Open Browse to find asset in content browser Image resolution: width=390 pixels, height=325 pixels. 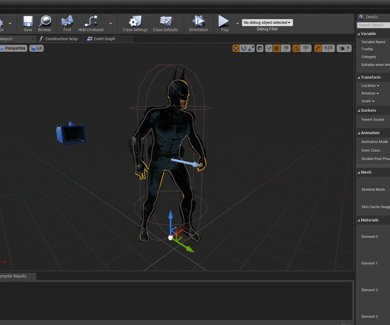44,23
